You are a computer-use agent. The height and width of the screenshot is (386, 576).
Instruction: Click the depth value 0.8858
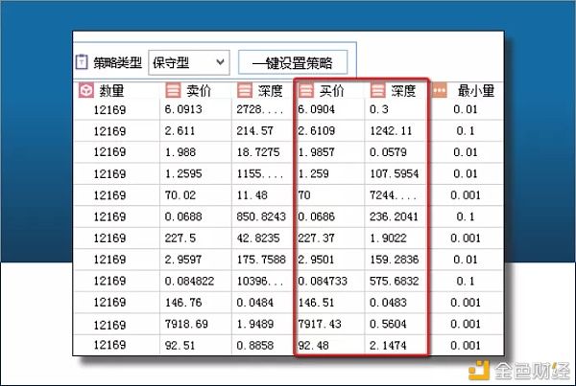click(255, 346)
